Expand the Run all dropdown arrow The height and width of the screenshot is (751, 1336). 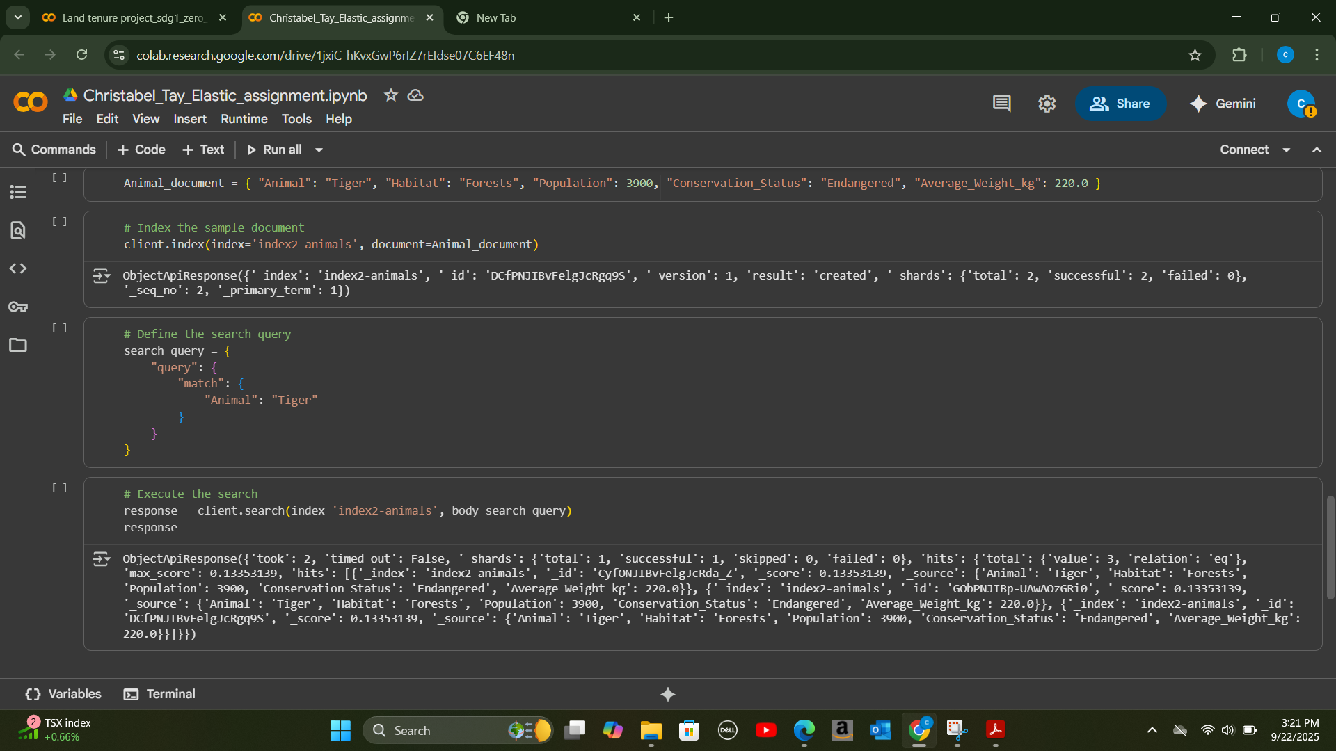[x=319, y=150]
